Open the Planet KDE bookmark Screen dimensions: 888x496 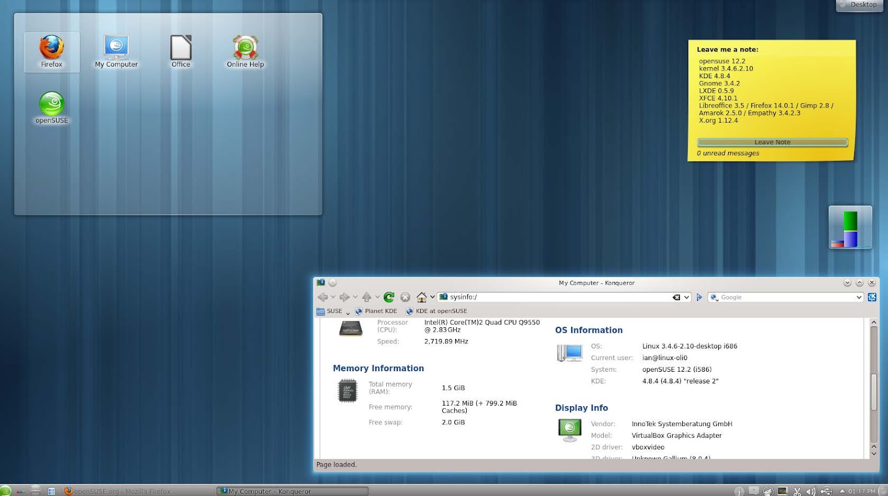pyautogui.click(x=376, y=311)
